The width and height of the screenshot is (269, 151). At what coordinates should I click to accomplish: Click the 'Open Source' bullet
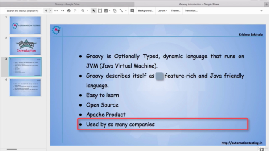pyautogui.click(x=102, y=105)
